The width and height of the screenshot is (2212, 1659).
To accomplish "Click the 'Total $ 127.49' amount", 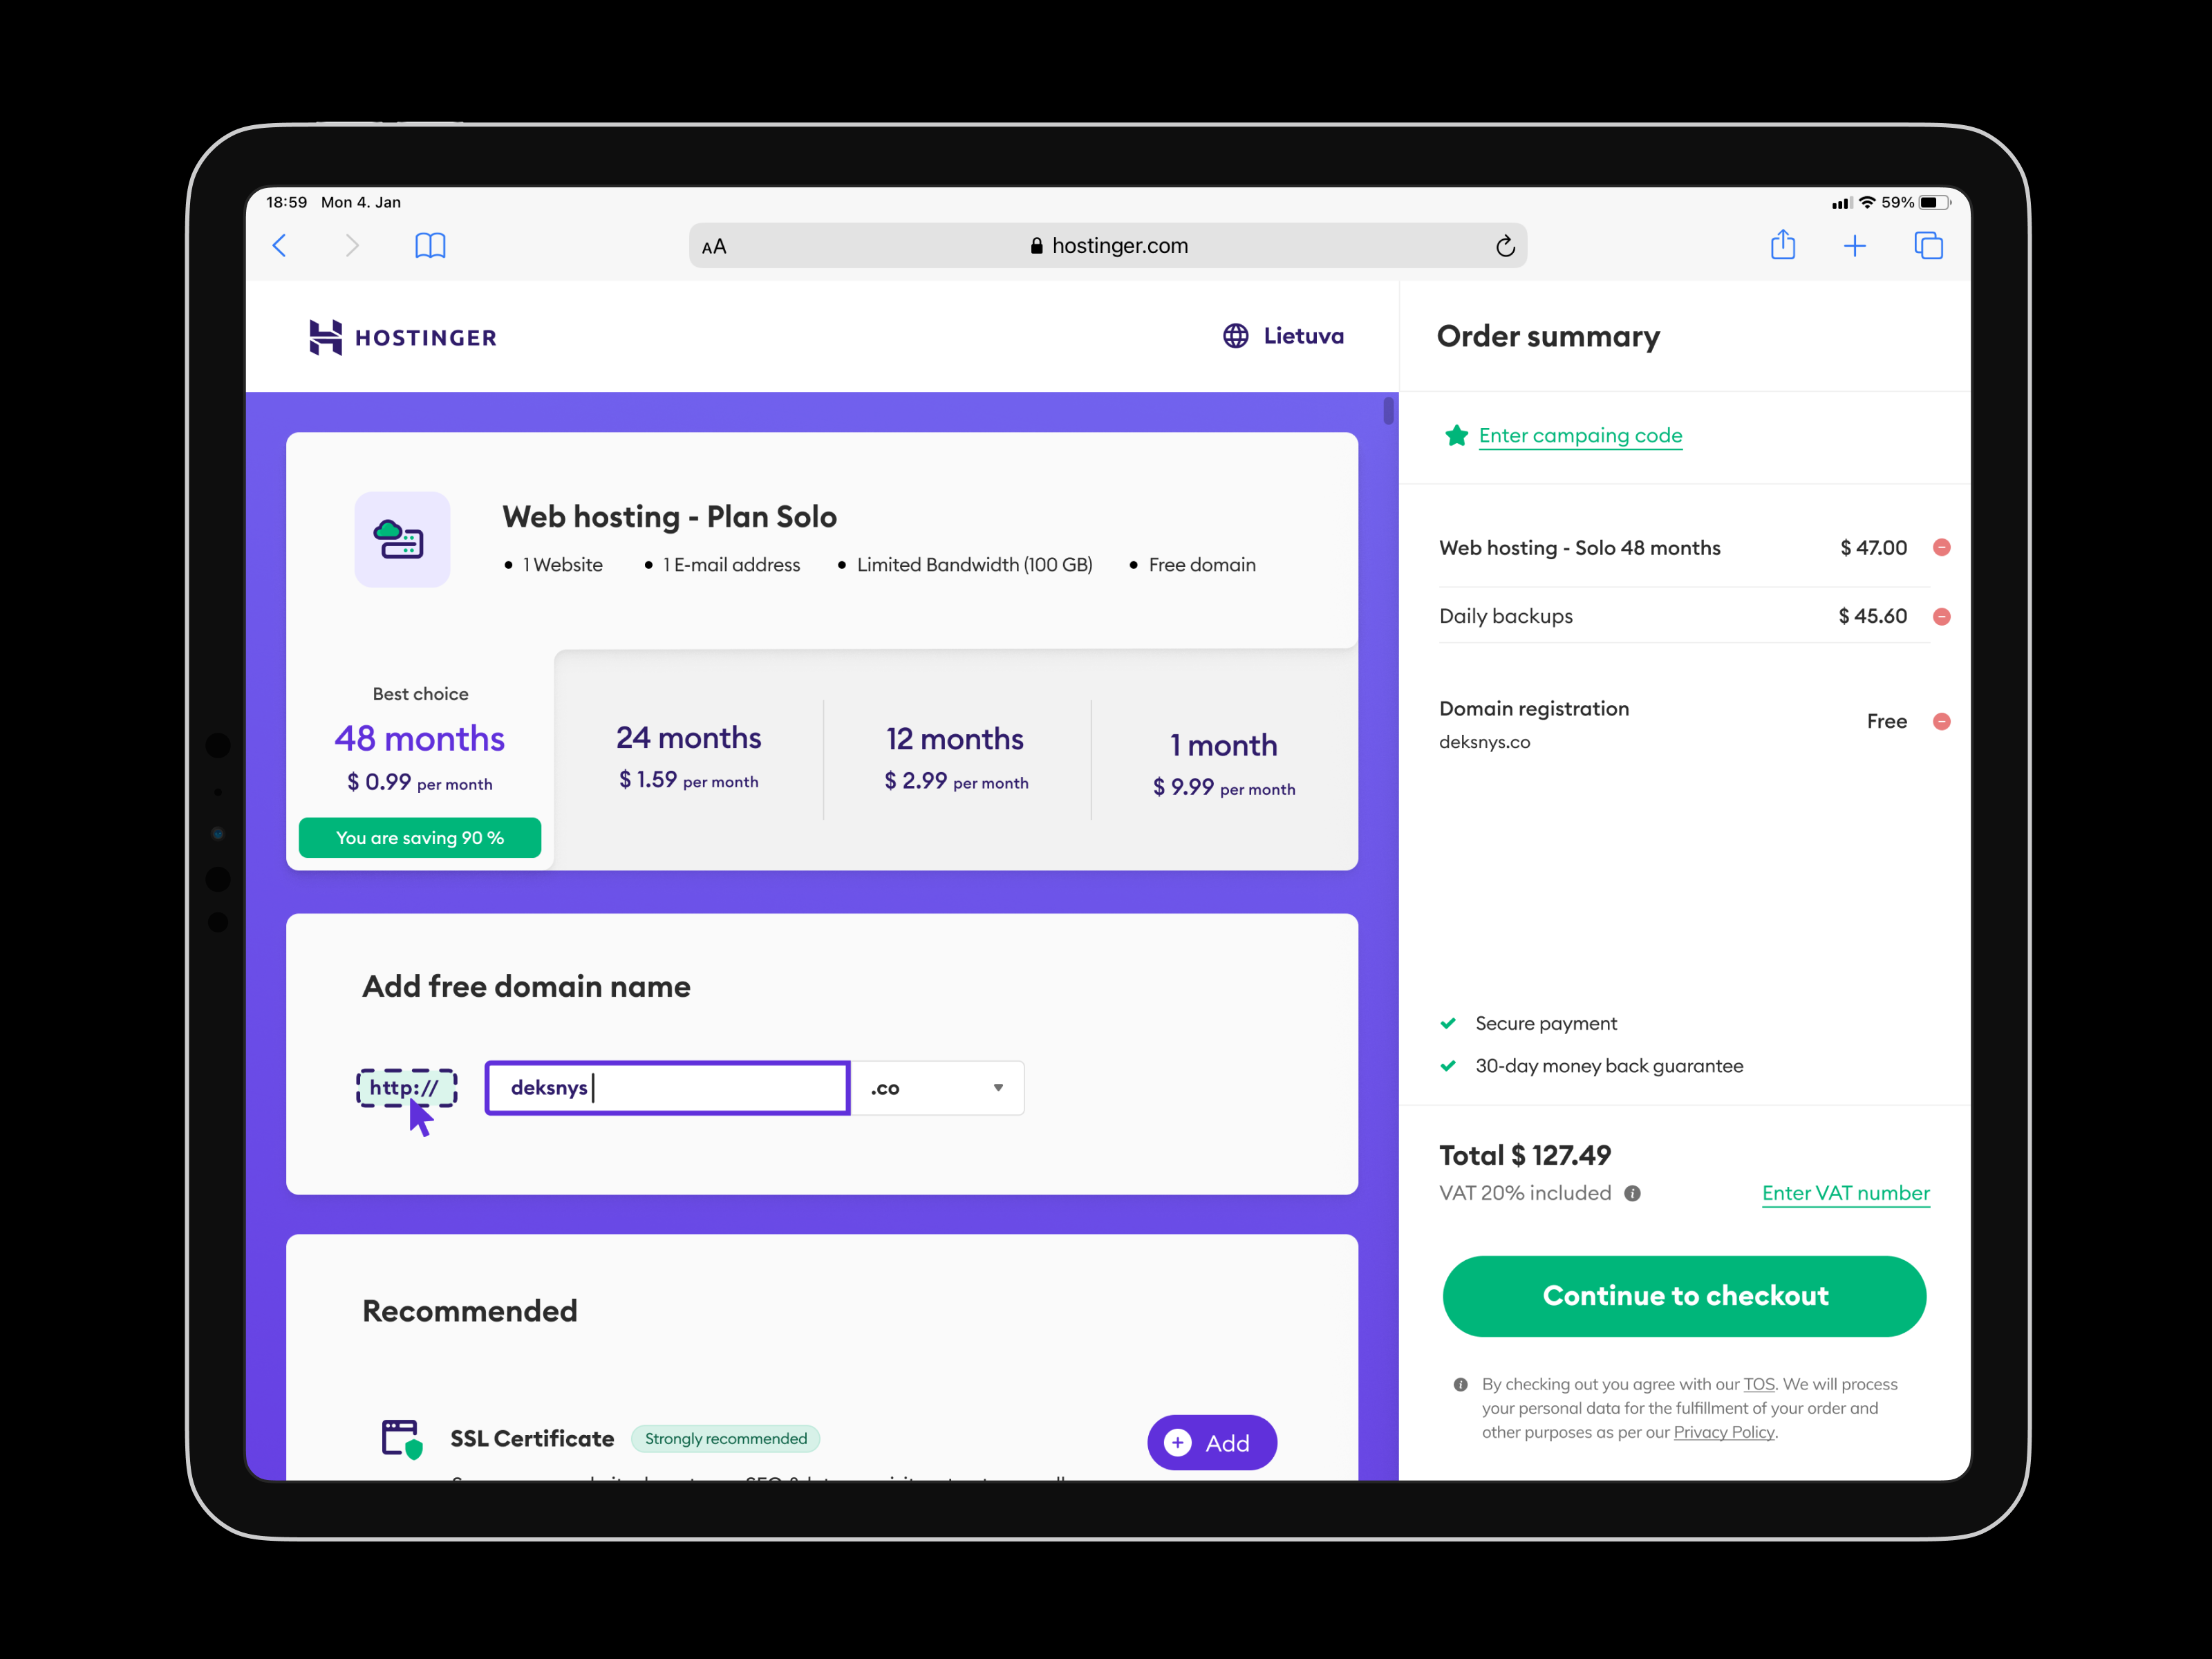I will point(1525,1156).
